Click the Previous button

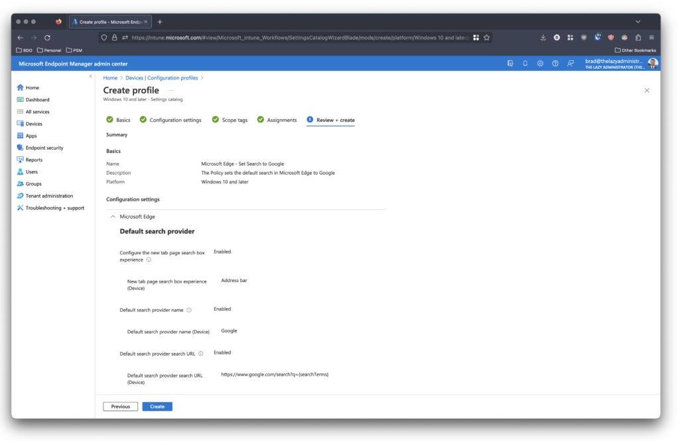pyautogui.click(x=121, y=407)
